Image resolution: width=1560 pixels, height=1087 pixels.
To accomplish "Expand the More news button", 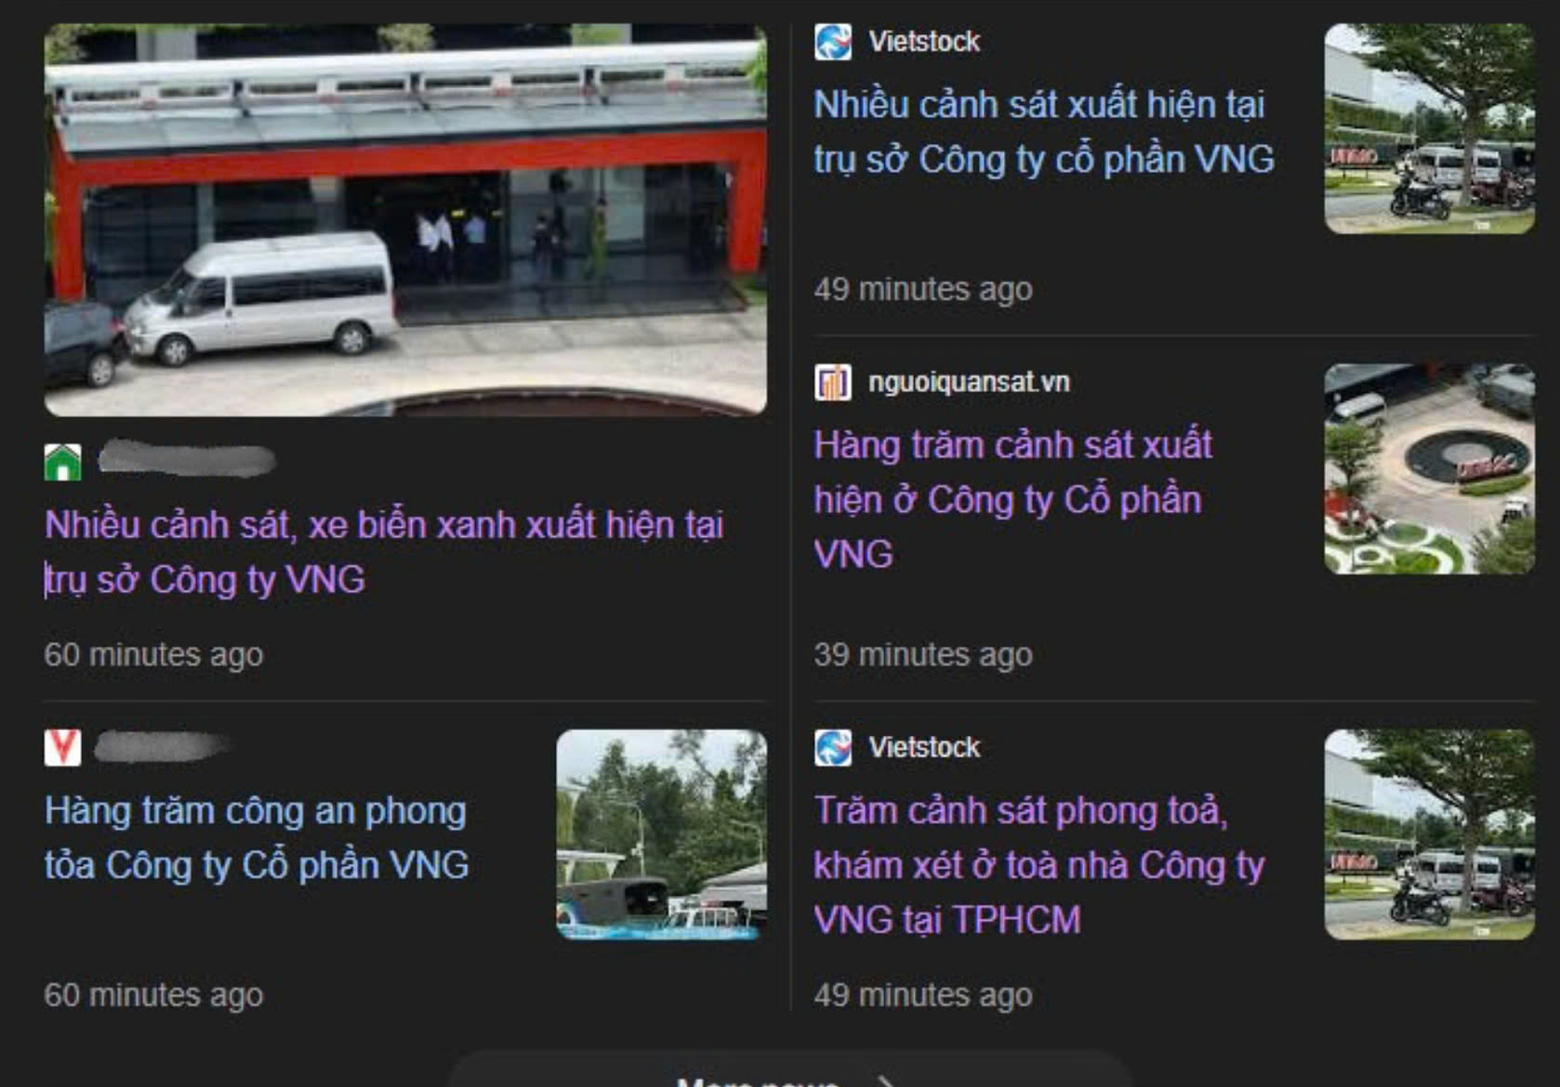I will tap(790, 1073).
